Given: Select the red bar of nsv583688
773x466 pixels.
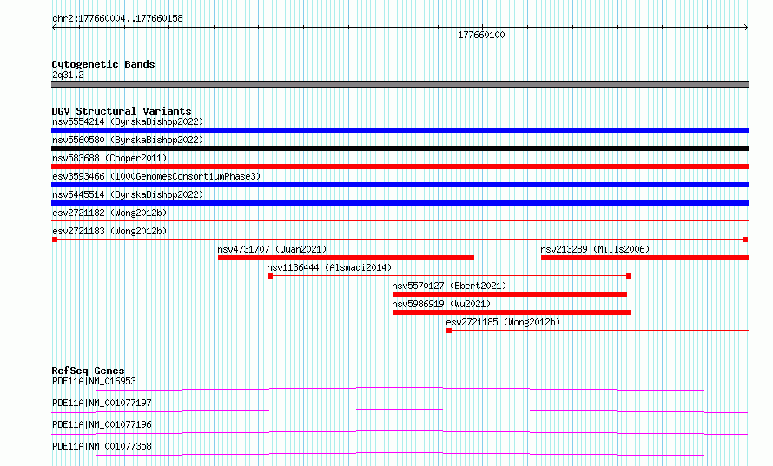Looking at the screenshot, I should coord(400,167).
